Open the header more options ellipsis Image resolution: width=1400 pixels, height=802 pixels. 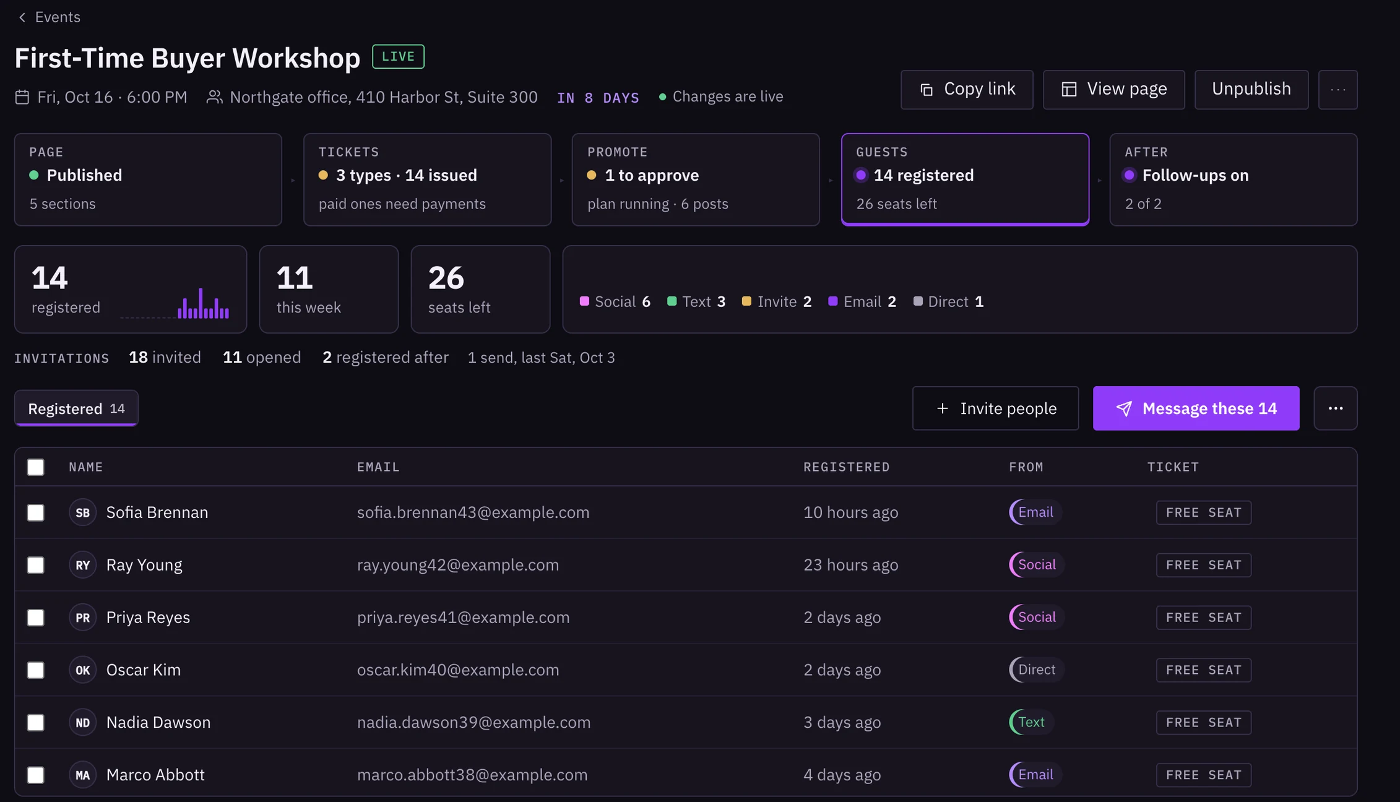click(1337, 90)
